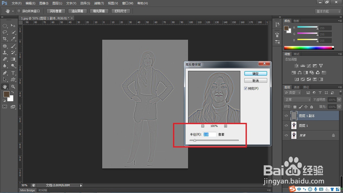Select the Brush tool
The height and width of the screenshot is (193, 343).
point(13,46)
